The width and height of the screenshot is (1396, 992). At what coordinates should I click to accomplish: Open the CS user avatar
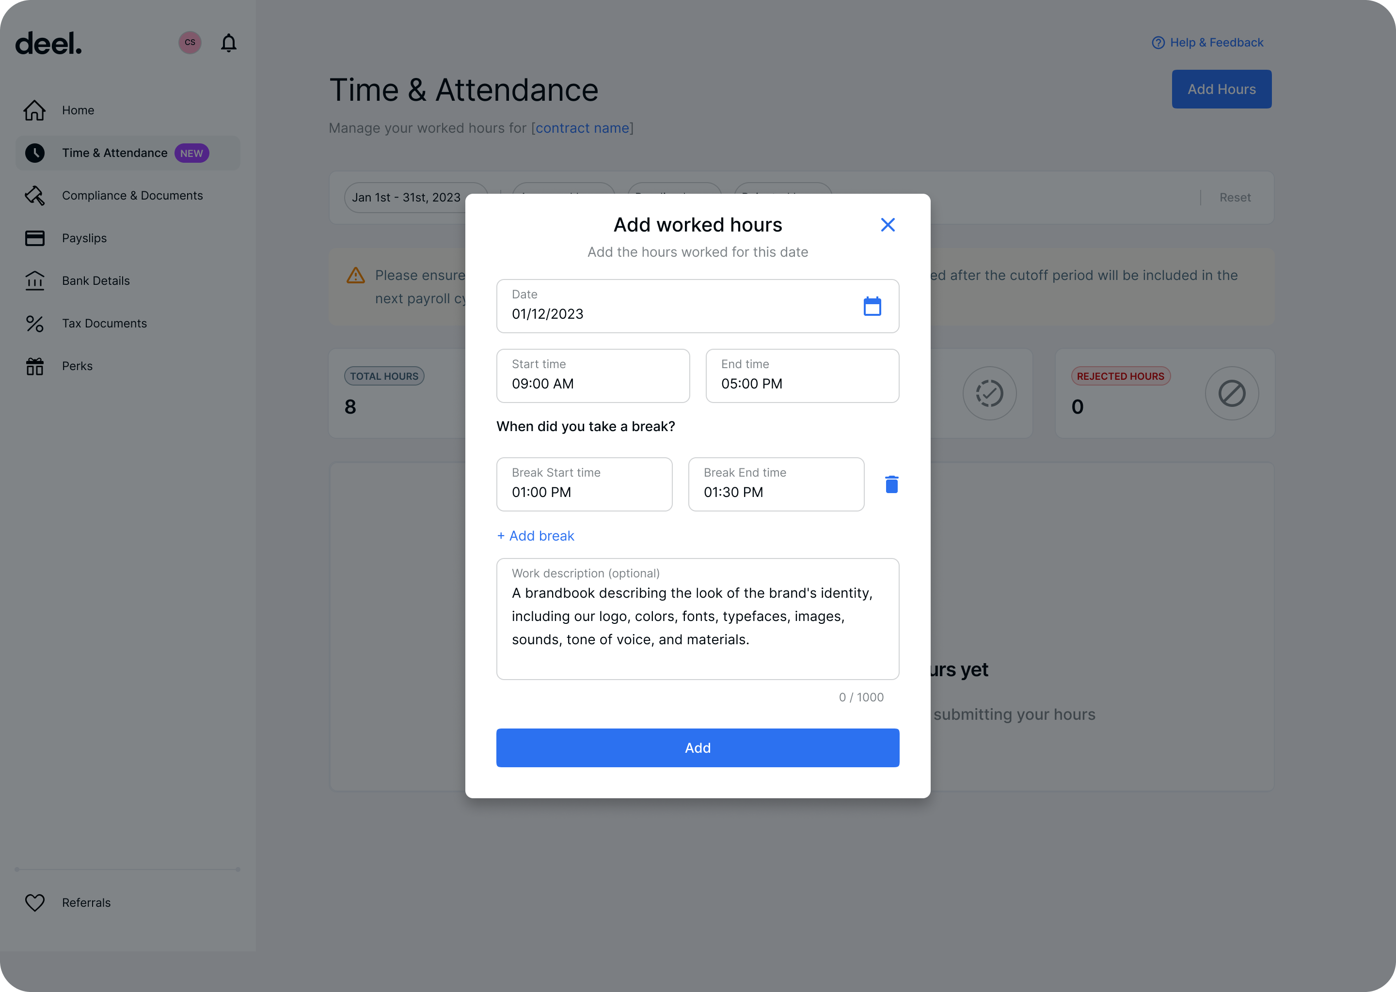coord(190,42)
